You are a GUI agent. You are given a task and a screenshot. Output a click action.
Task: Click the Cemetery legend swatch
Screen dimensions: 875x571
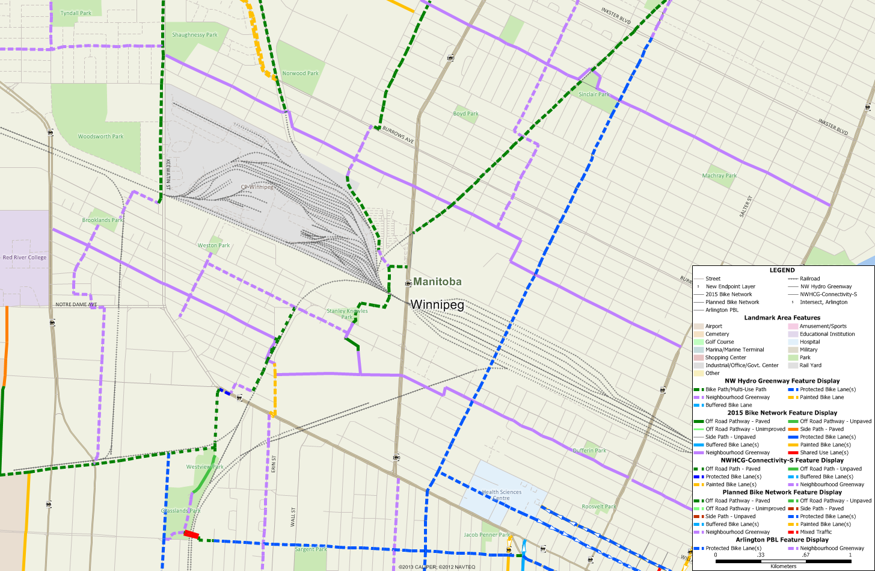tap(698, 334)
